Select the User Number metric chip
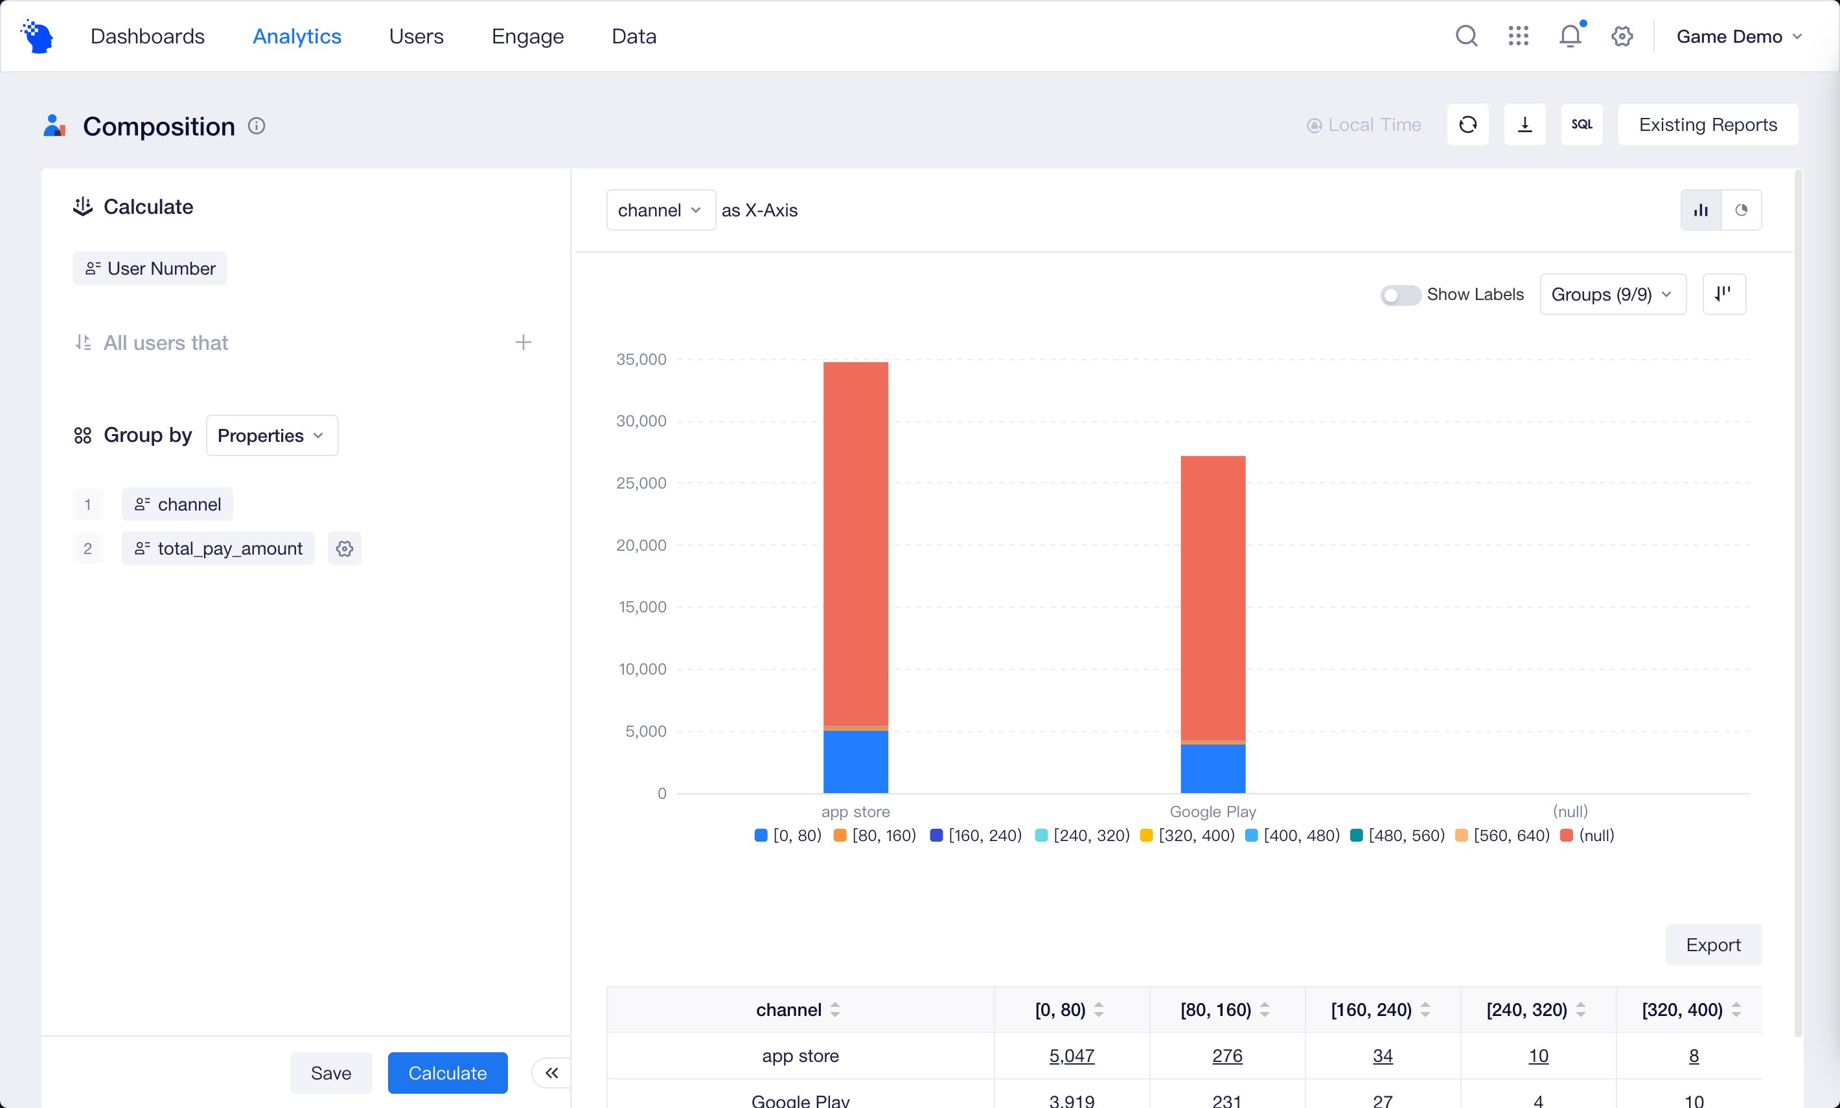The image size is (1840, 1108). 149,268
